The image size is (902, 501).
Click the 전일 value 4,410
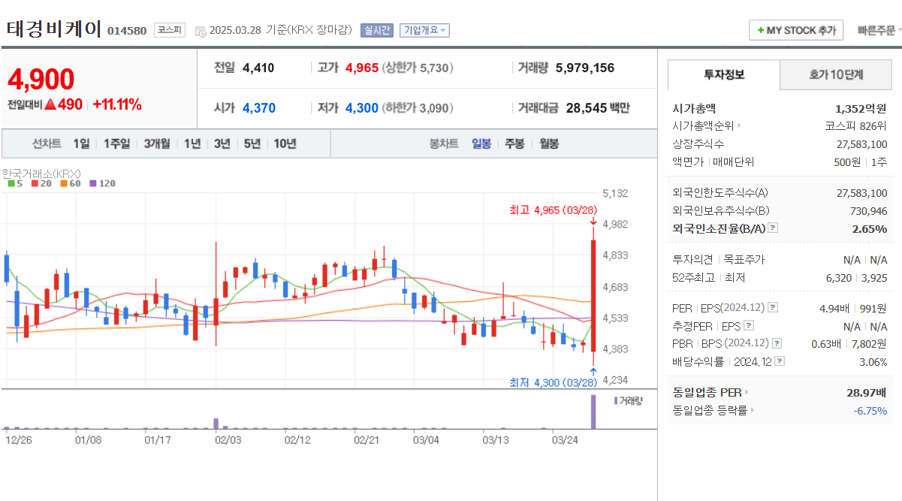[x=258, y=68]
